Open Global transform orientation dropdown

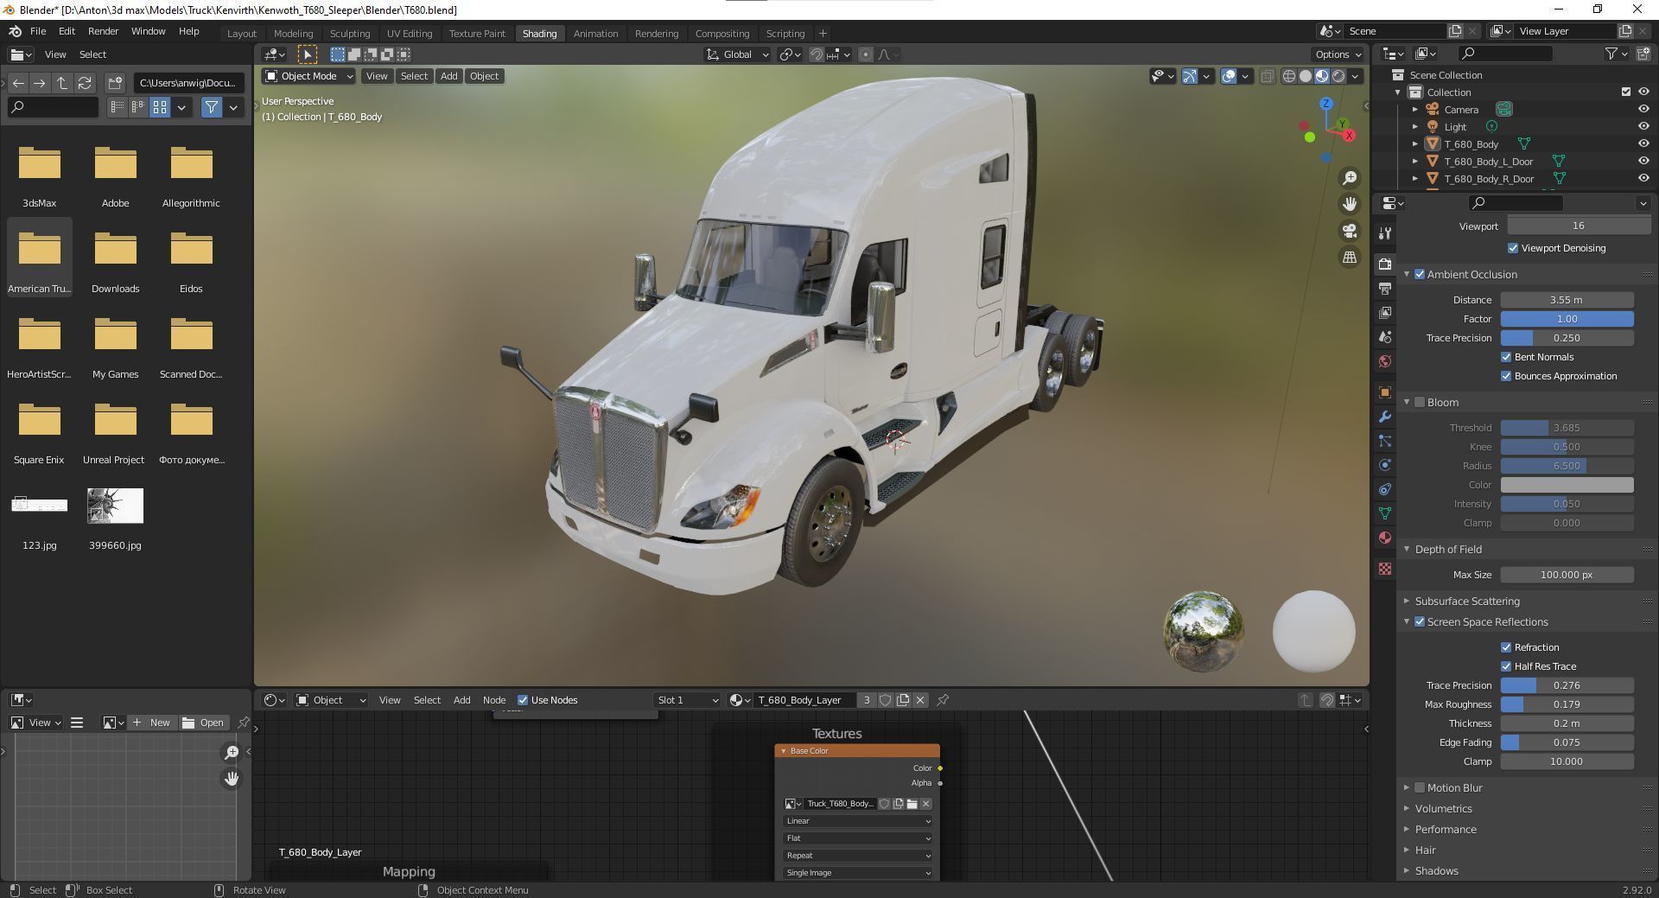coord(737,54)
